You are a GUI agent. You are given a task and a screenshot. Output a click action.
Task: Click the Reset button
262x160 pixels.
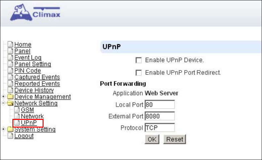click(x=175, y=139)
